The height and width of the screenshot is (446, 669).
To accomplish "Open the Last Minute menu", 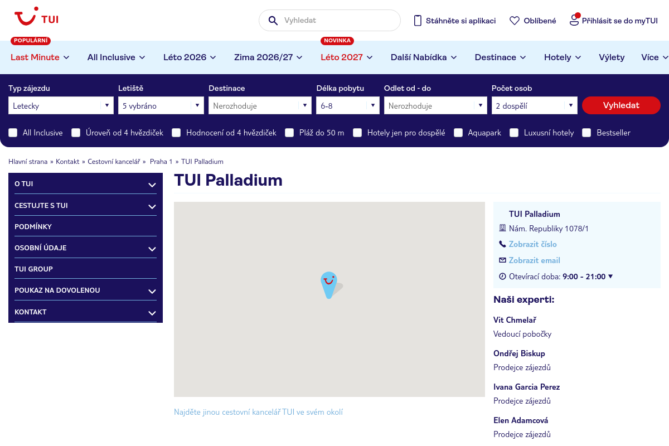I will [x=40, y=57].
